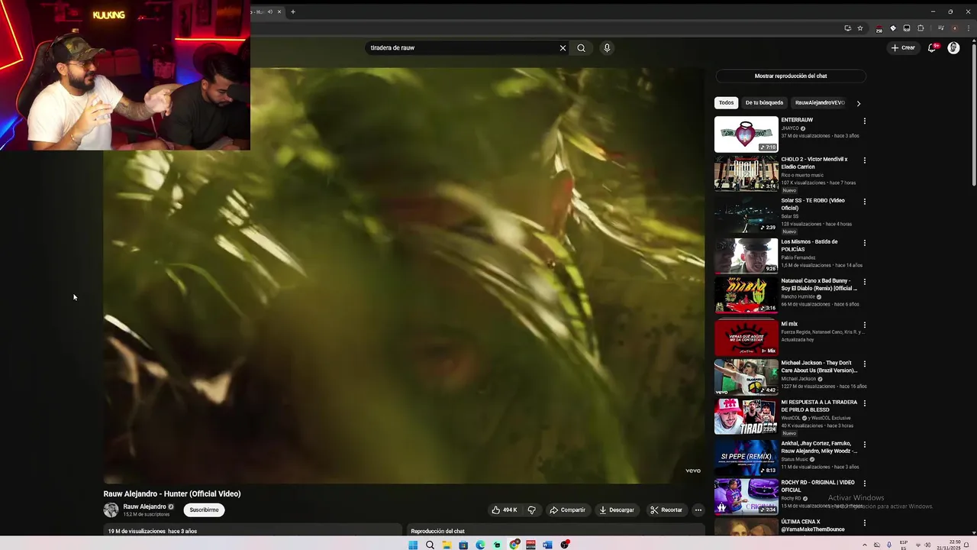Open options for Solar SS - TE ROBO

864,202
